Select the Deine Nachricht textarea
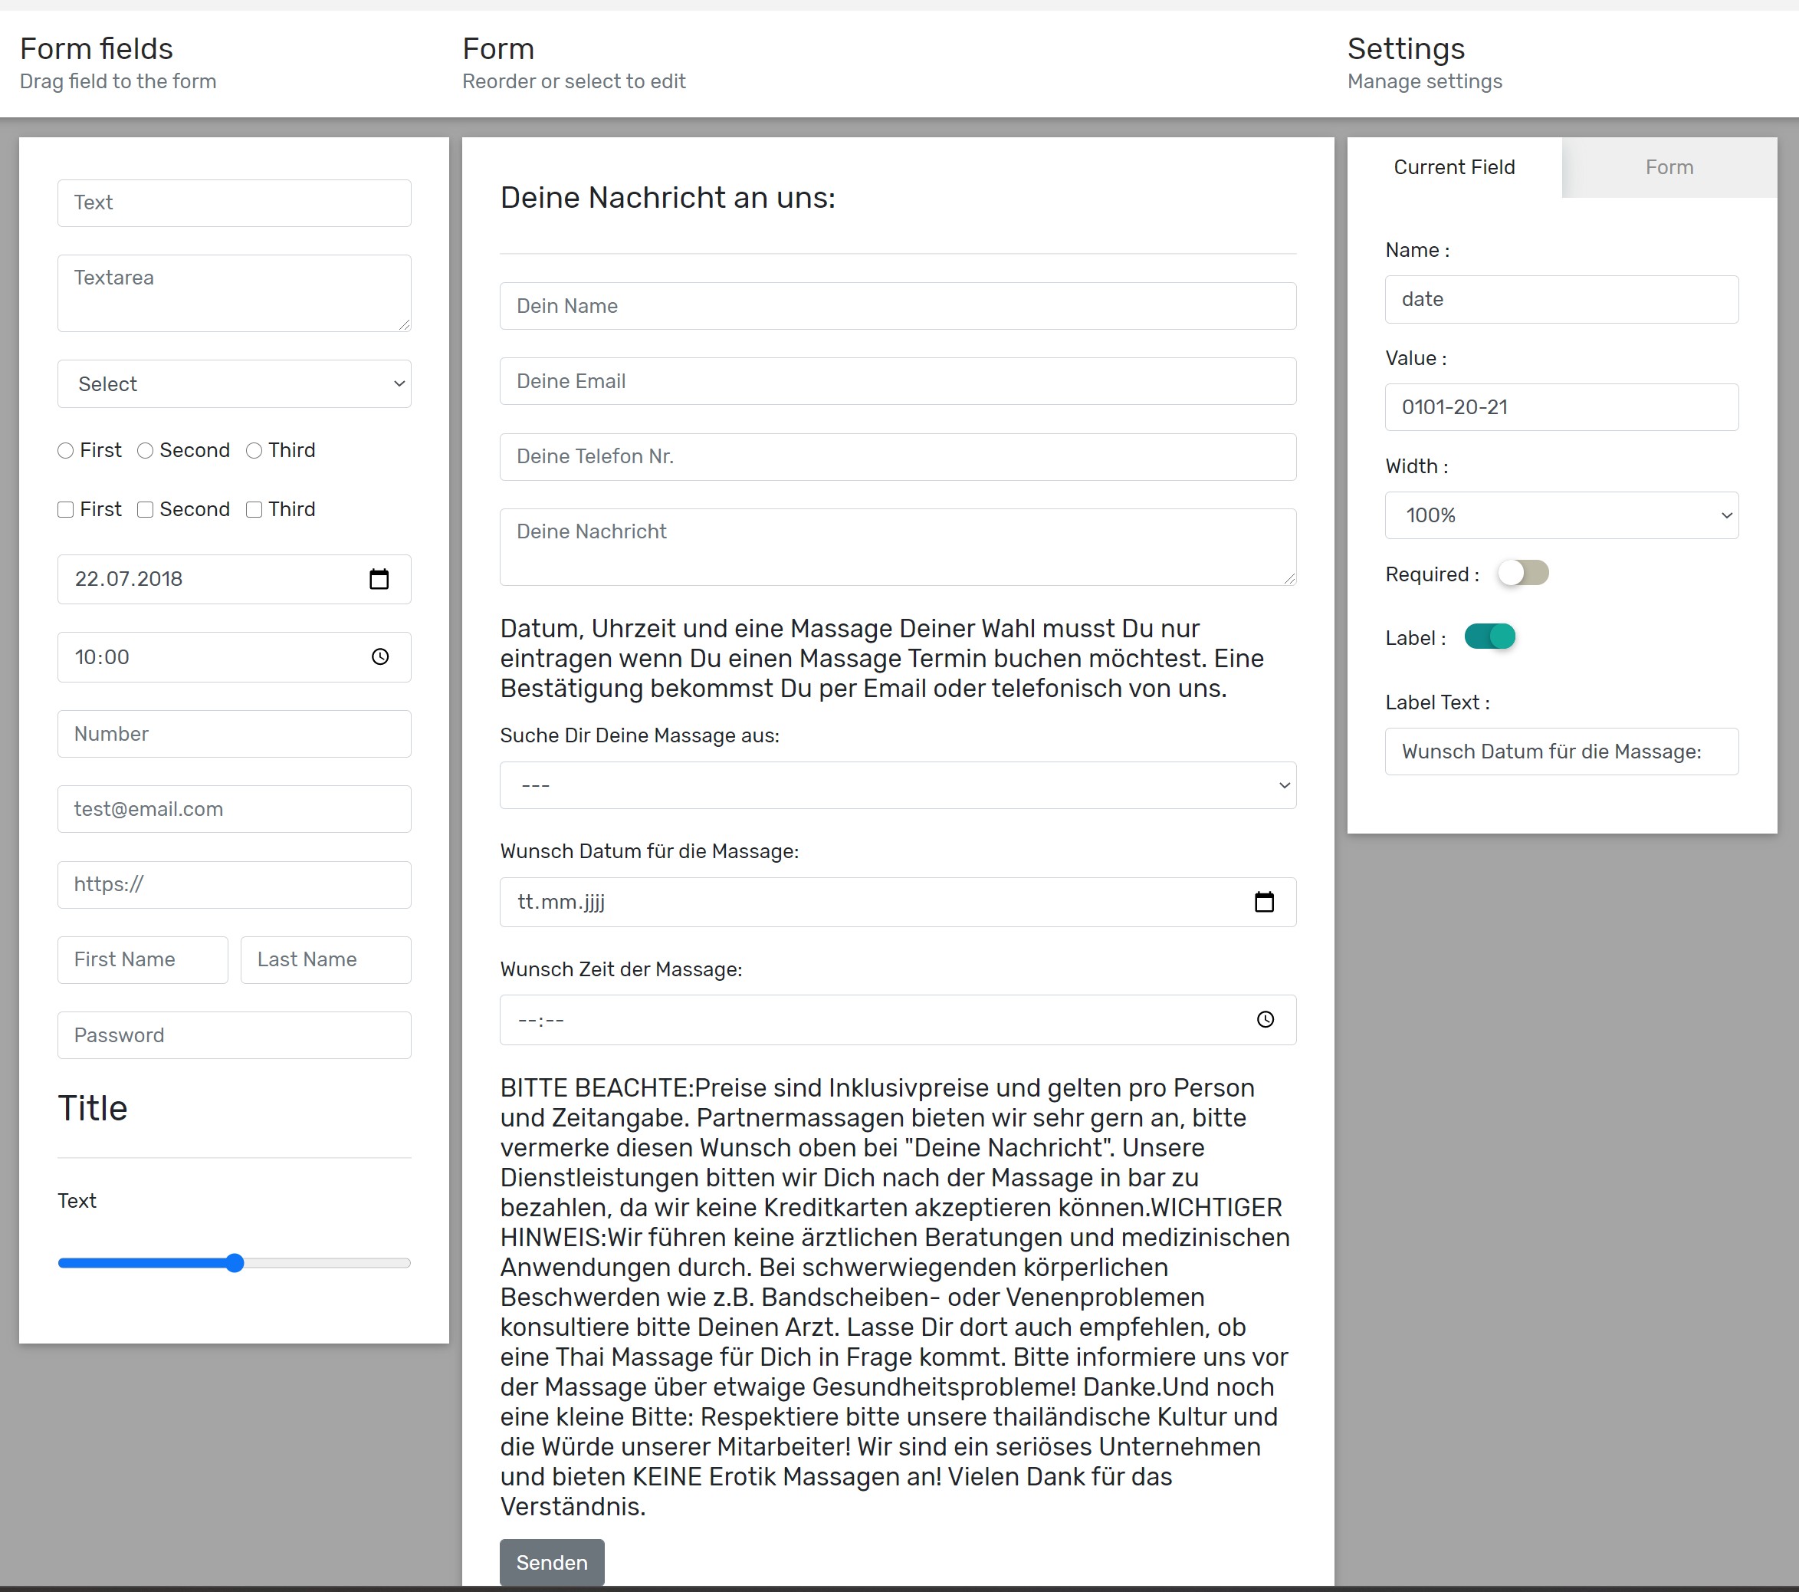The width and height of the screenshot is (1799, 1592). [897, 546]
